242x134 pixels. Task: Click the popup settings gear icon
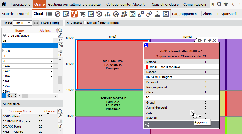(200, 40)
